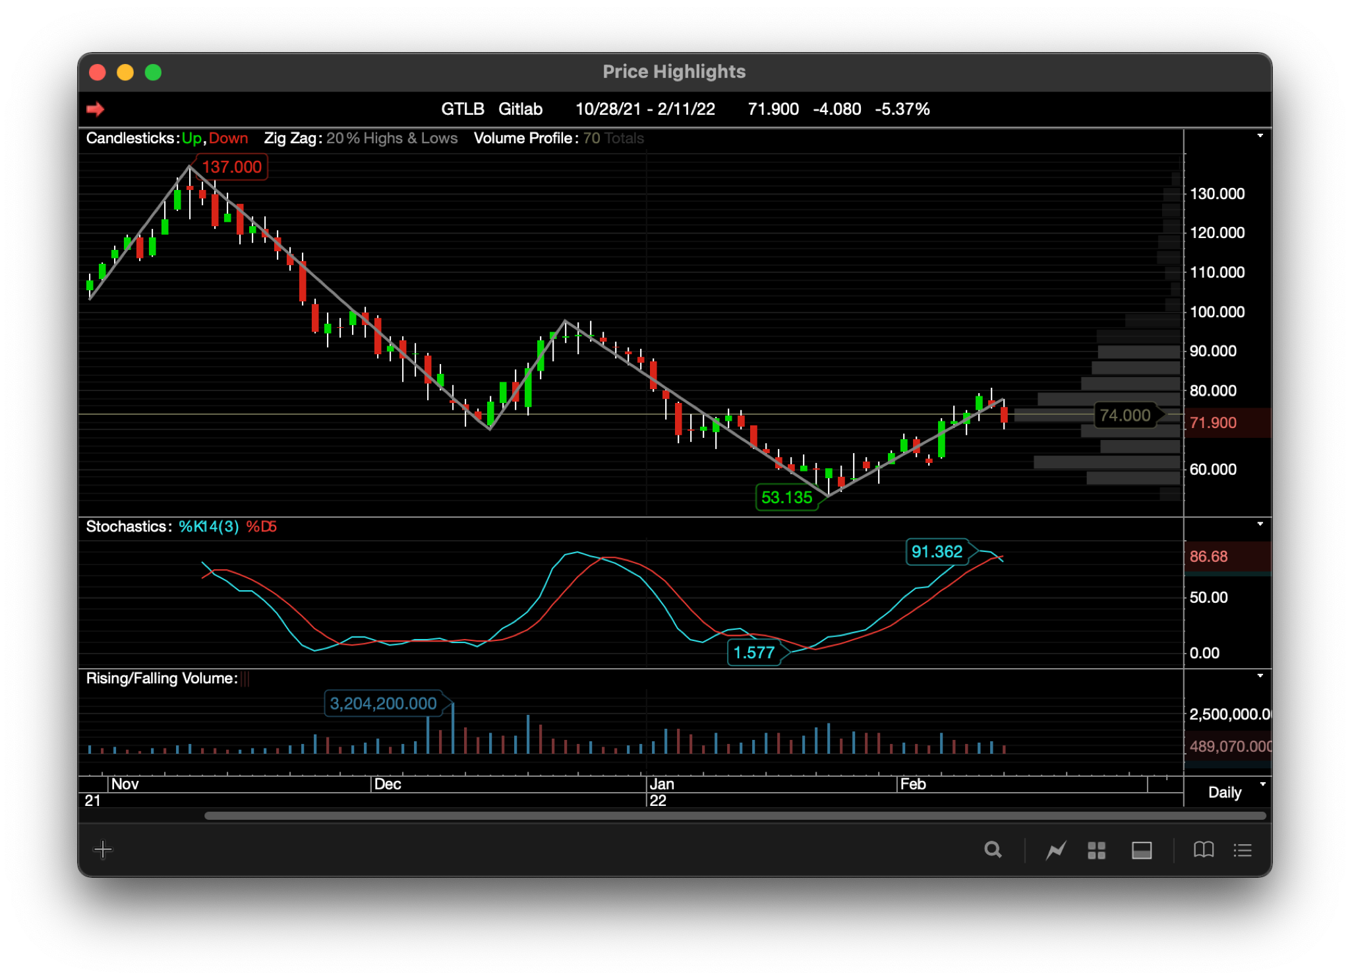Click the red arrow next to GTLB
This screenshot has width=1350, height=980.
96,109
